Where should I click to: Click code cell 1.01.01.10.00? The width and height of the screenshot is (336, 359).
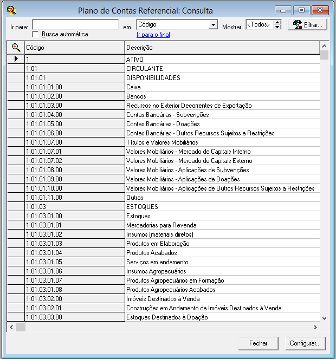click(75, 188)
